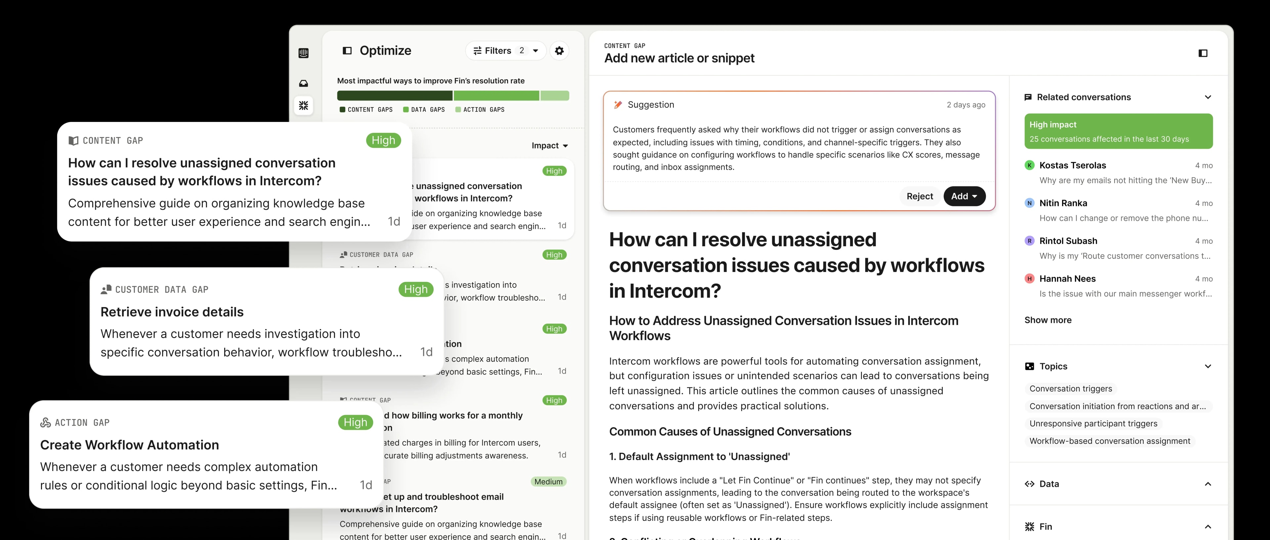Open the Add dropdown on the suggestion
This screenshot has height=540, width=1270.
[964, 196]
